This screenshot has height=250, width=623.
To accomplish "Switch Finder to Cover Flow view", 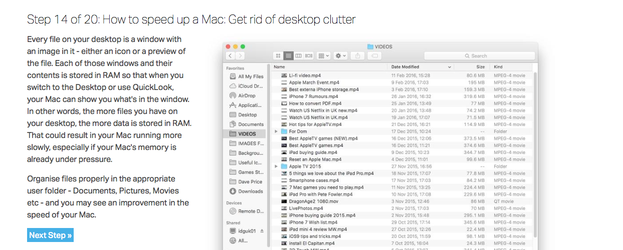I will click(x=309, y=56).
